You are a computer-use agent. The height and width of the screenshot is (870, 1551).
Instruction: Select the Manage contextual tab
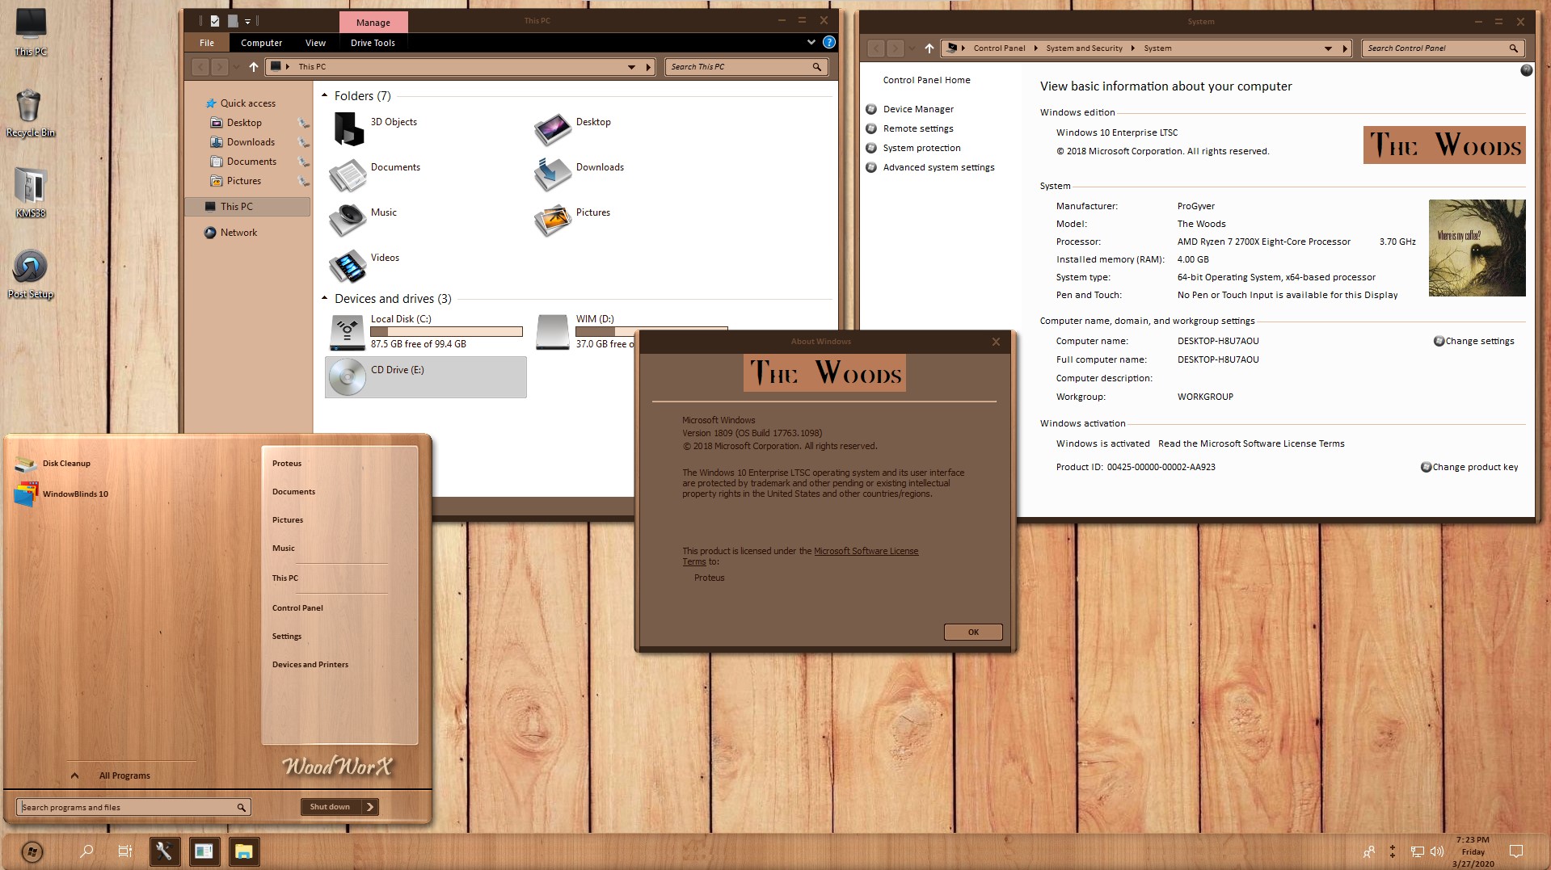point(373,23)
